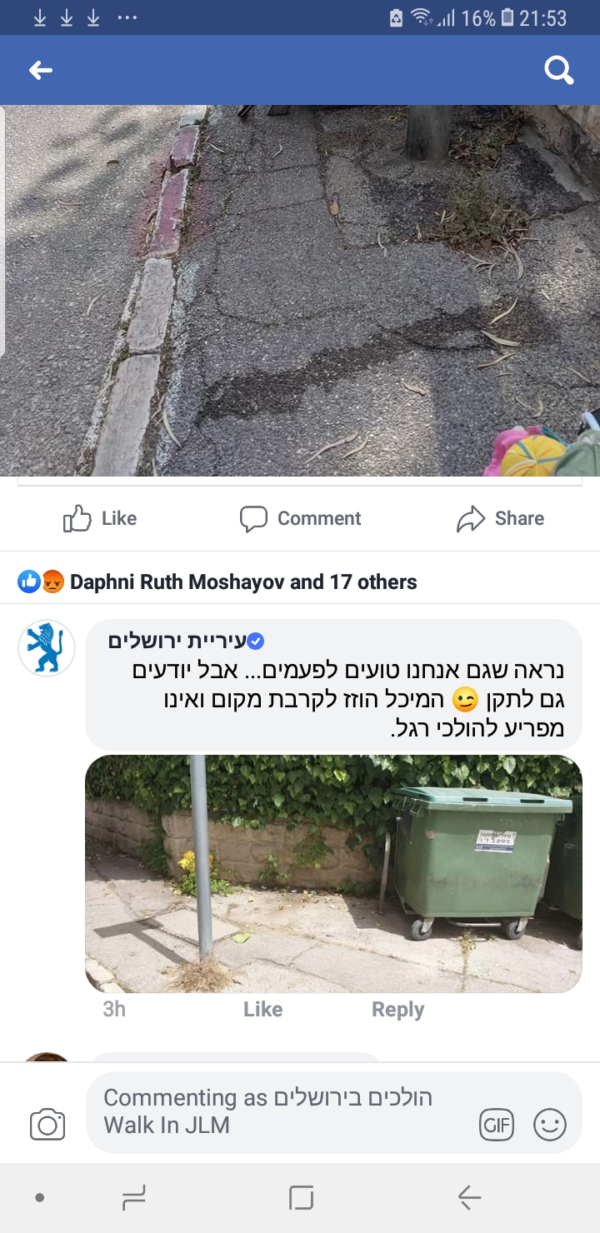Insert a GIF using GIF button

click(x=497, y=1126)
